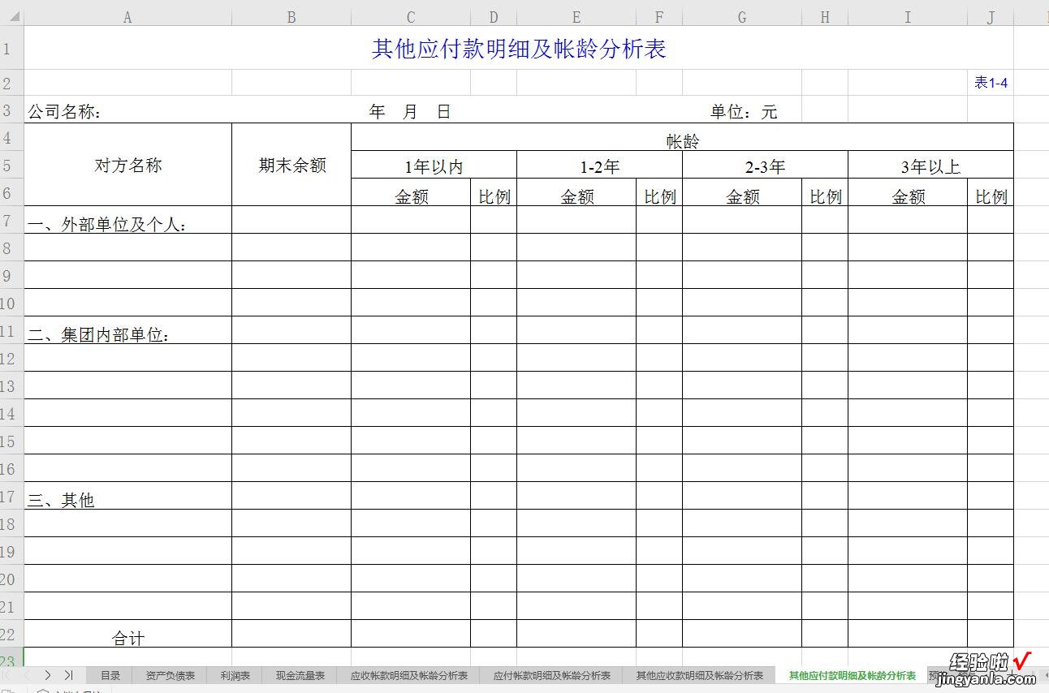Select the 合计 cell

pyautogui.click(x=127, y=634)
